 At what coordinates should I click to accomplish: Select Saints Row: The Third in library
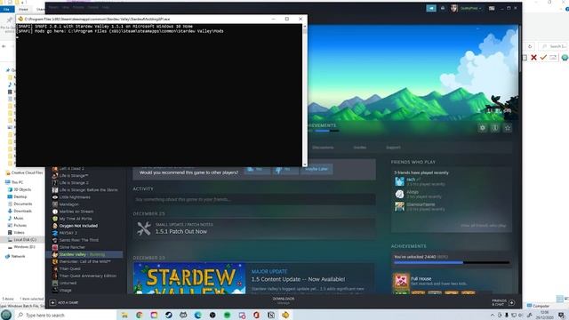coord(79,240)
